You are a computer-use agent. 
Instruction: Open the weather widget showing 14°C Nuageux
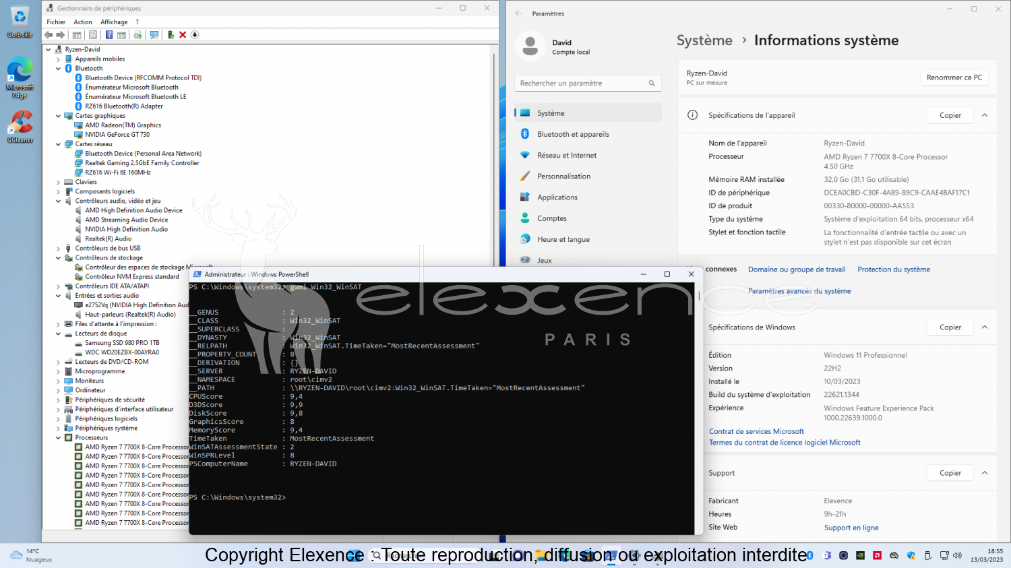[x=31, y=555]
